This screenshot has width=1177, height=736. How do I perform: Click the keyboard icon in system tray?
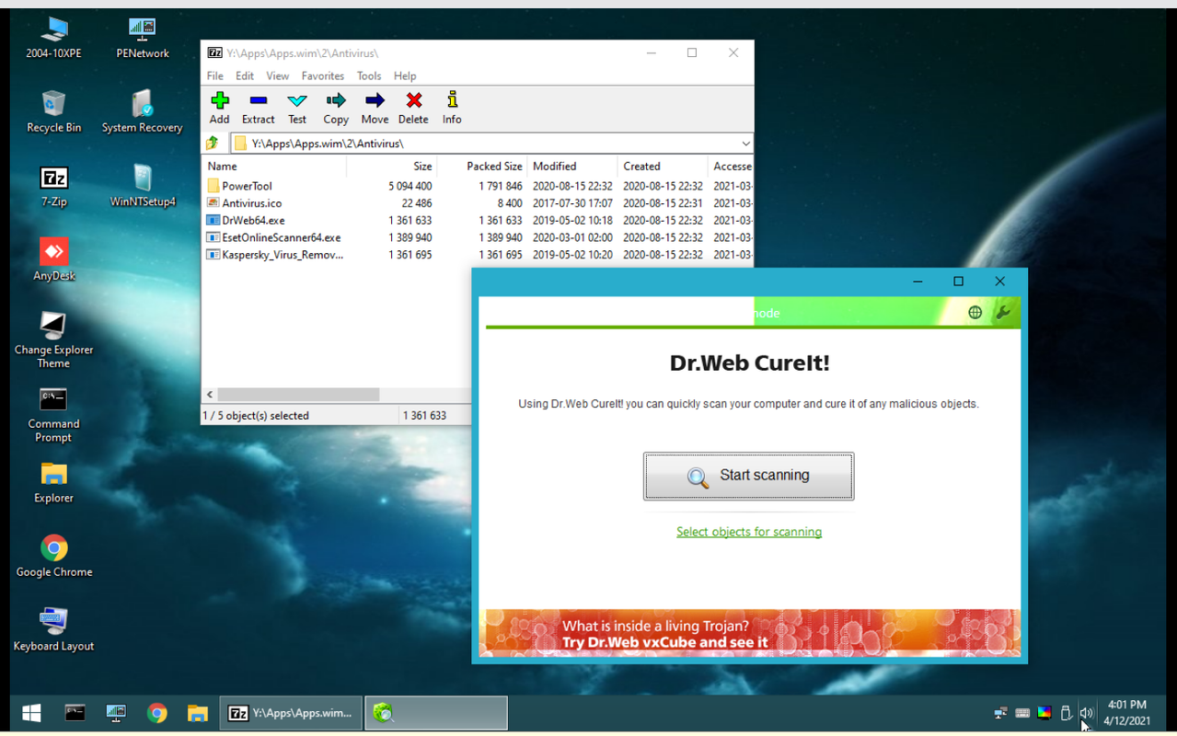pos(1022,713)
